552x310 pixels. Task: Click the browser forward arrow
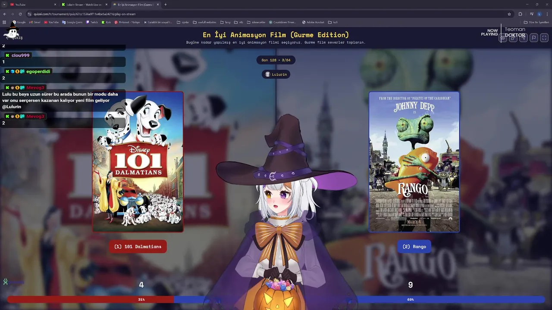pyautogui.click(x=12, y=14)
